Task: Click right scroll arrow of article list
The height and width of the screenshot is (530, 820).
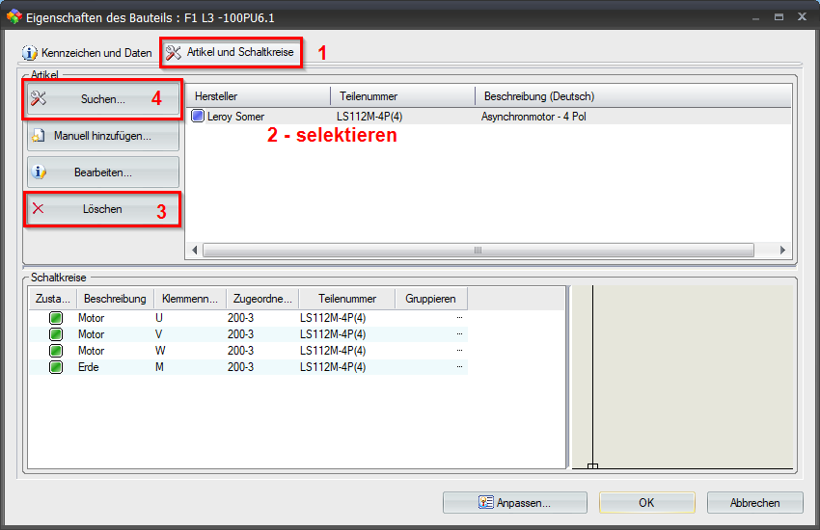Action: (x=783, y=250)
